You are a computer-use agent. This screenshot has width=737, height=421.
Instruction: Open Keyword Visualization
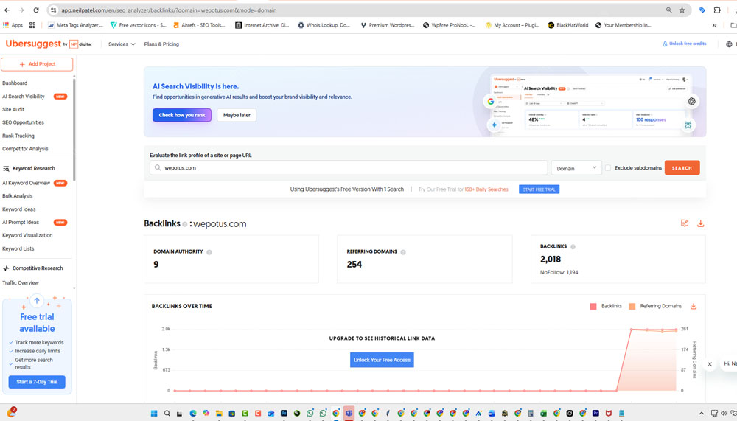27,235
